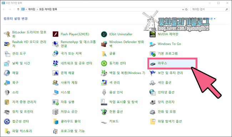Open the 장치 관리자 icon

(x=152, y=102)
